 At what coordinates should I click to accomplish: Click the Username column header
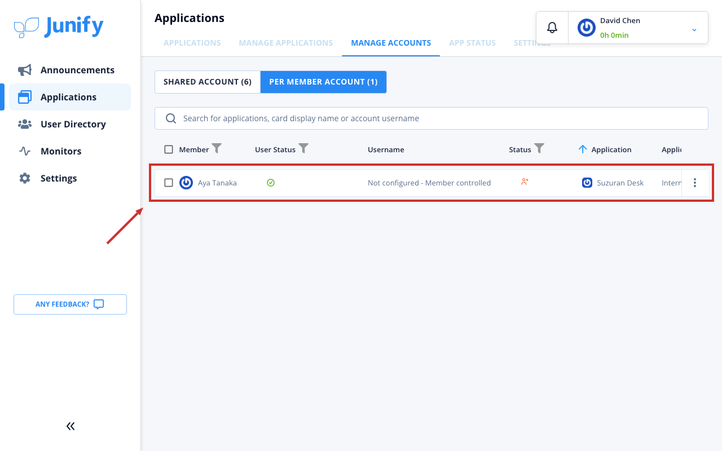386,149
